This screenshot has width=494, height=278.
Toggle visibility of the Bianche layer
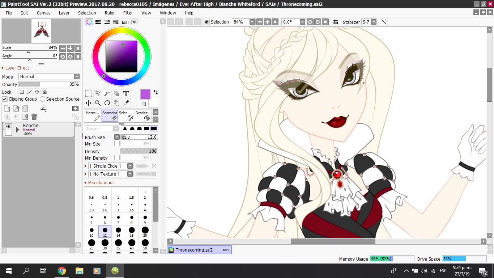8,126
